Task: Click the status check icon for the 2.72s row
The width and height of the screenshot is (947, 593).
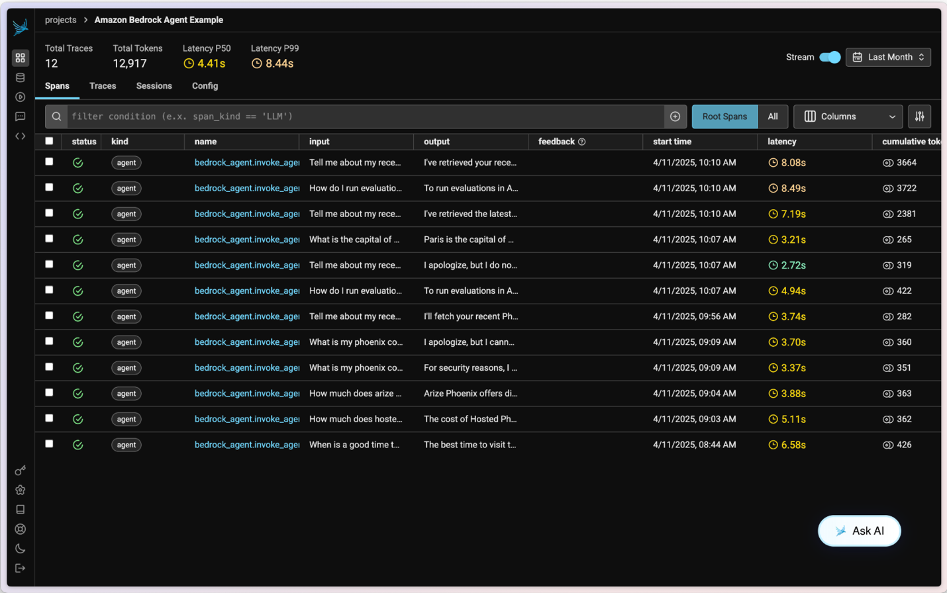Action: point(78,265)
